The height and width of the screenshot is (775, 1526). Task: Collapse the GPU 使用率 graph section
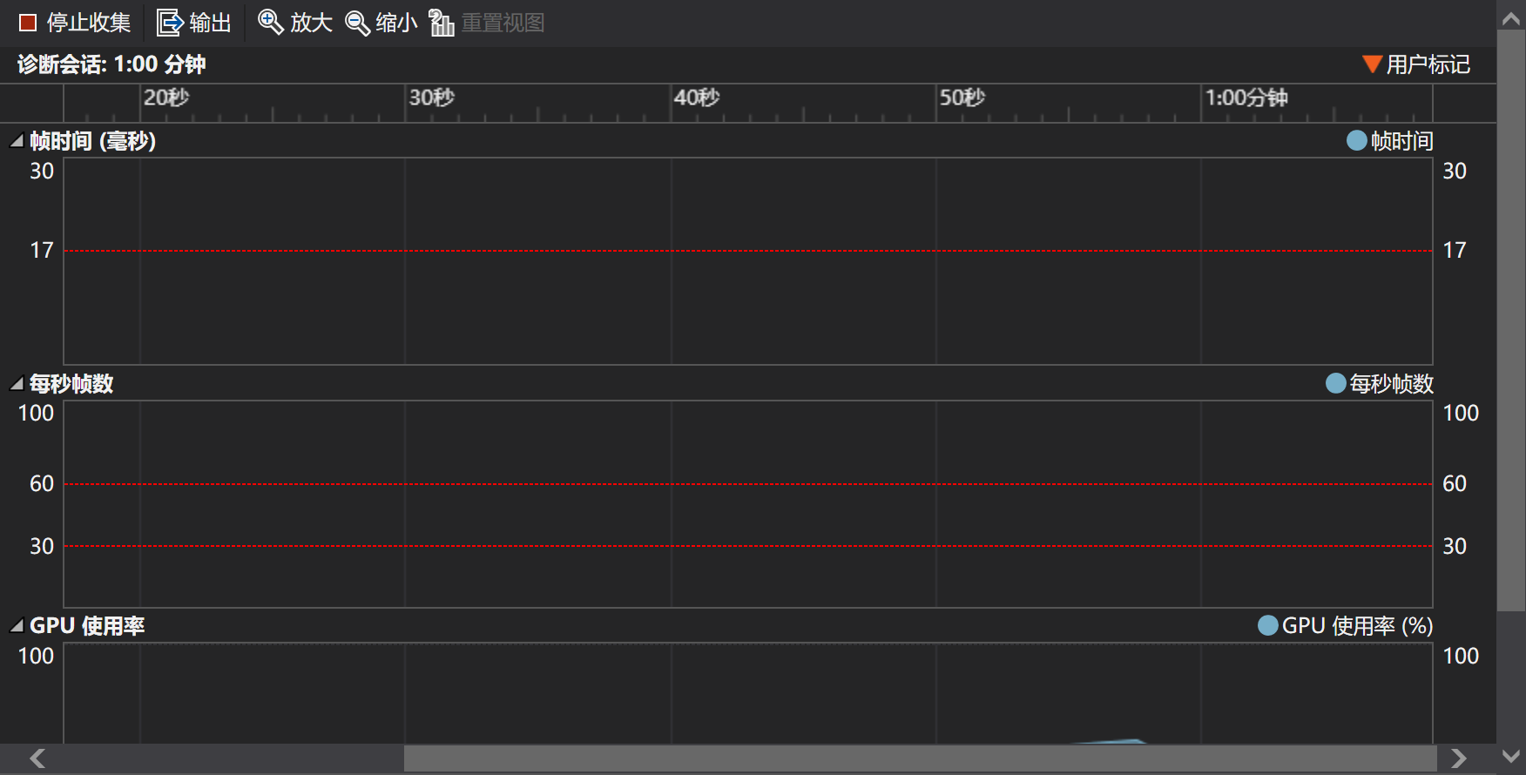tap(17, 625)
